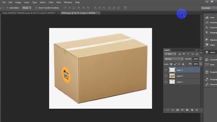
Task: Filter layers by shape layers
Action: point(193,54)
